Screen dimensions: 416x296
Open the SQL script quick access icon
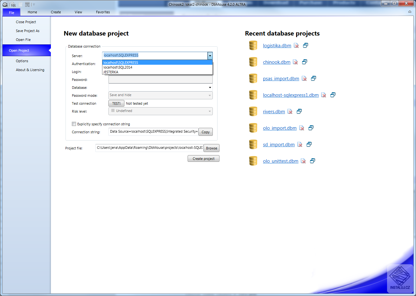point(13,4)
